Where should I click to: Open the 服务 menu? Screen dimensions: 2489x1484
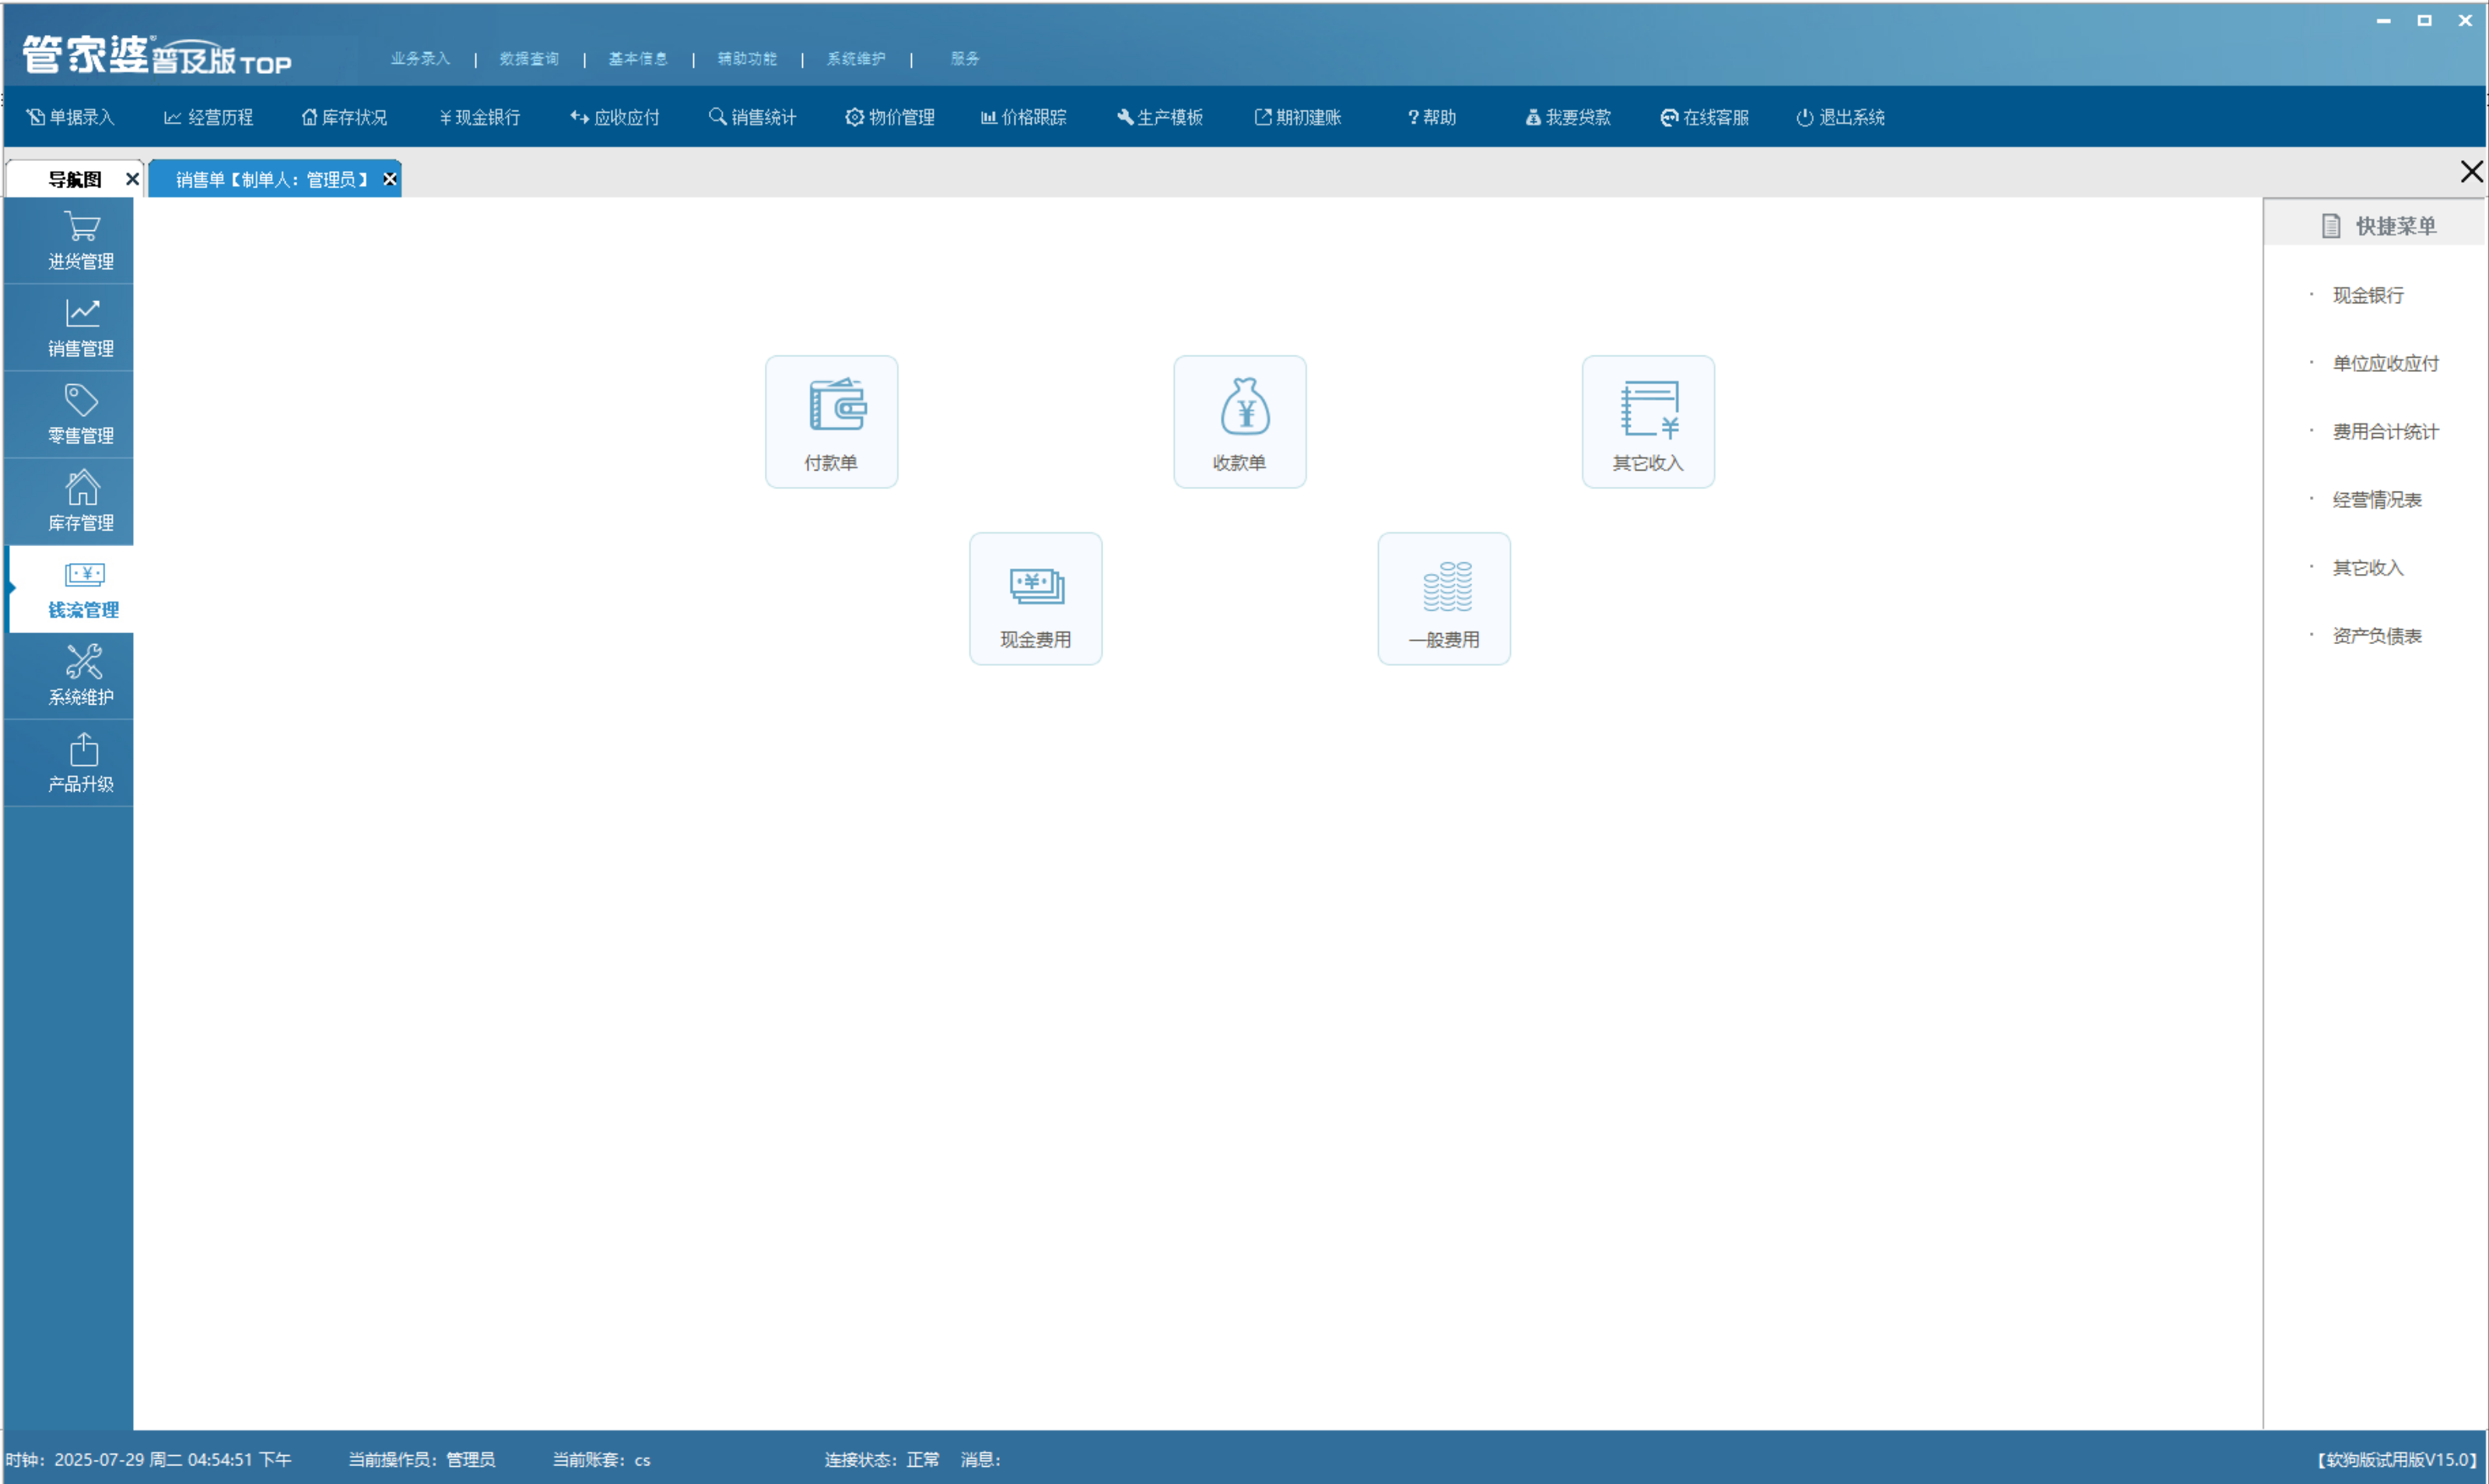pos(966,58)
